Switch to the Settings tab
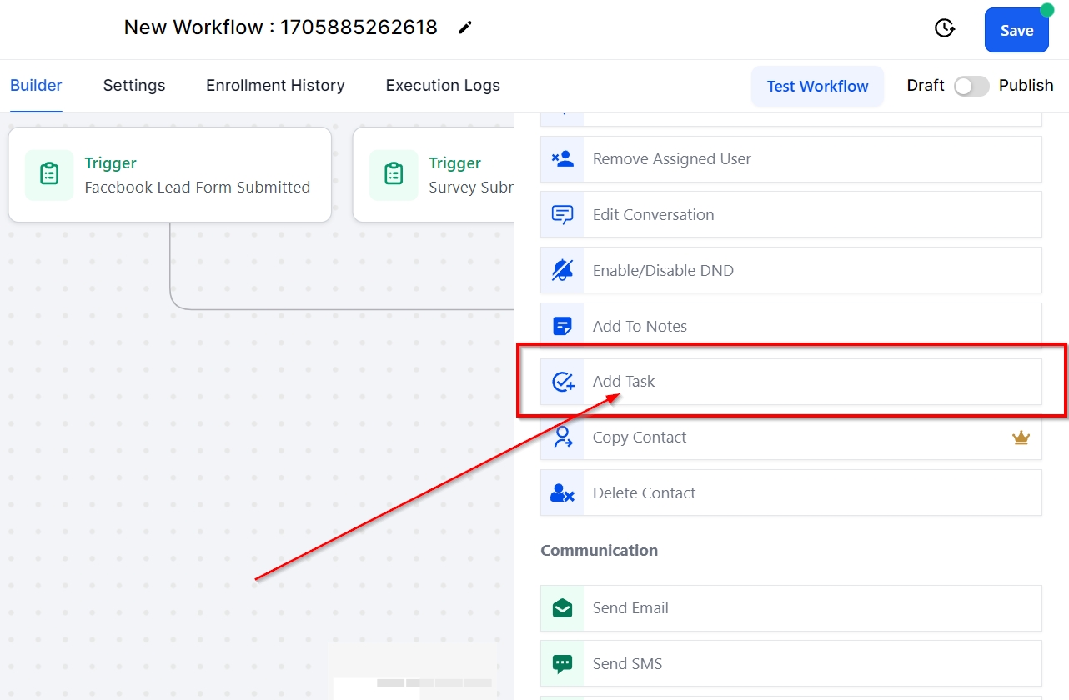This screenshot has width=1069, height=700. point(134,86)
